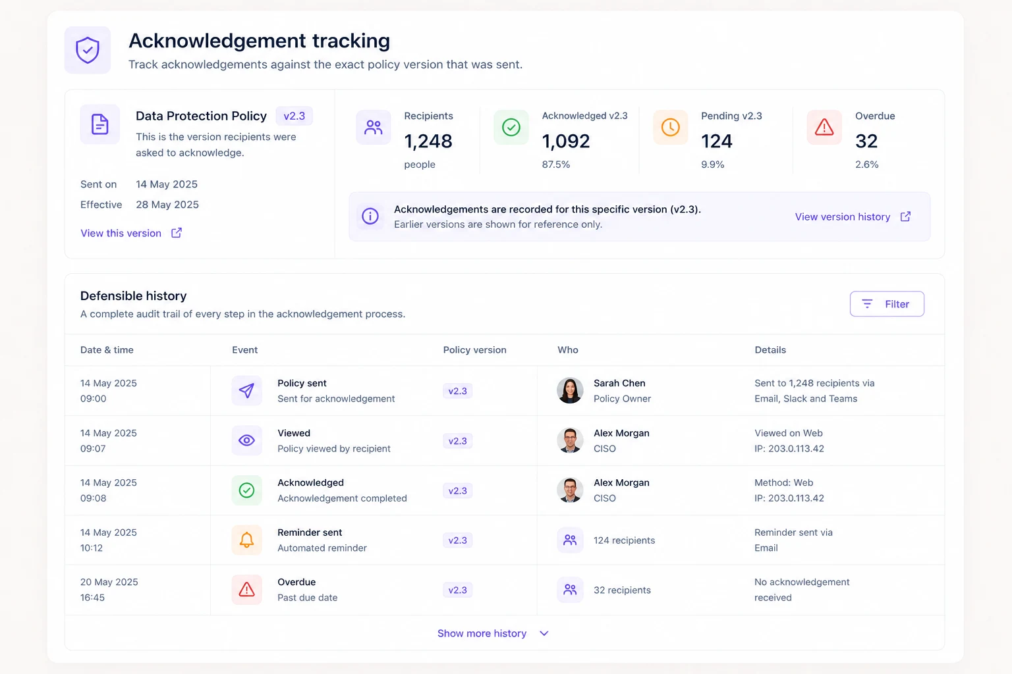Image resolution: width=1012 pixels, height=674 pixels.
Task: Click Sarah Chen's avatar photo
Action: click(x=570, y=391)
